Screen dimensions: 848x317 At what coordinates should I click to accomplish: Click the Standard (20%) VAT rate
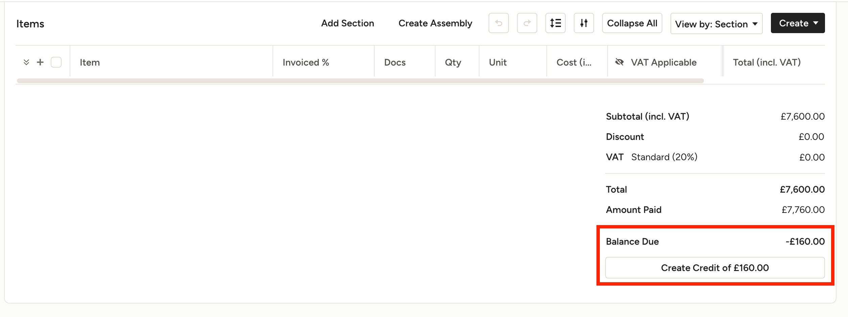[664, 157]
